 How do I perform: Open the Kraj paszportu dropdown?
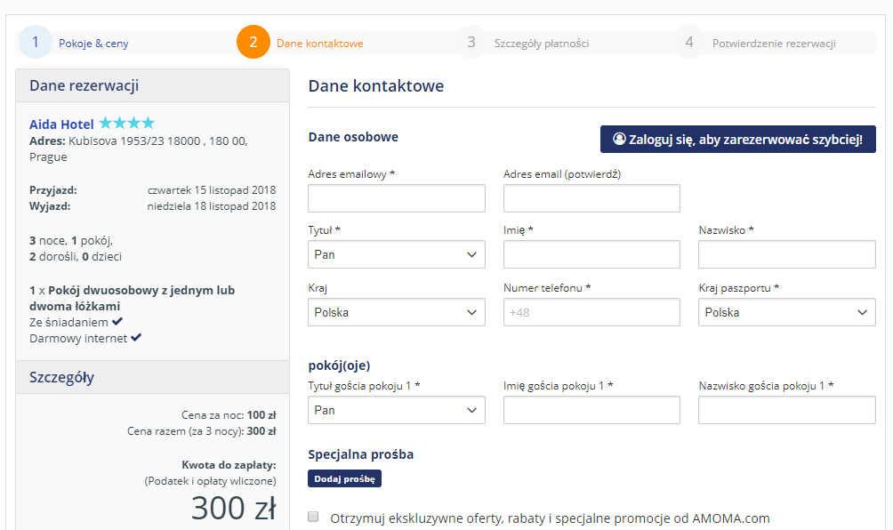click(x=786, y=312)
